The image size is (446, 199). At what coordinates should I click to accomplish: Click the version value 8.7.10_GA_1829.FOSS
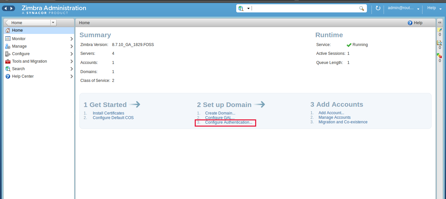[133, 45]
